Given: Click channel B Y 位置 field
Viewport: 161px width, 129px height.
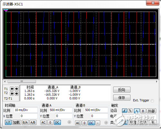Looking at the screenshot, I should pyautogui.click(x=99, y=116).
